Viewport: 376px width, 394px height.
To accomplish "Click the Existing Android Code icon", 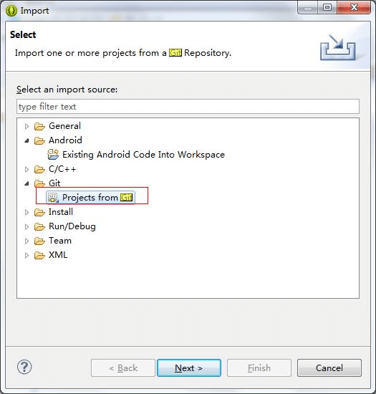I will [53, 155].
